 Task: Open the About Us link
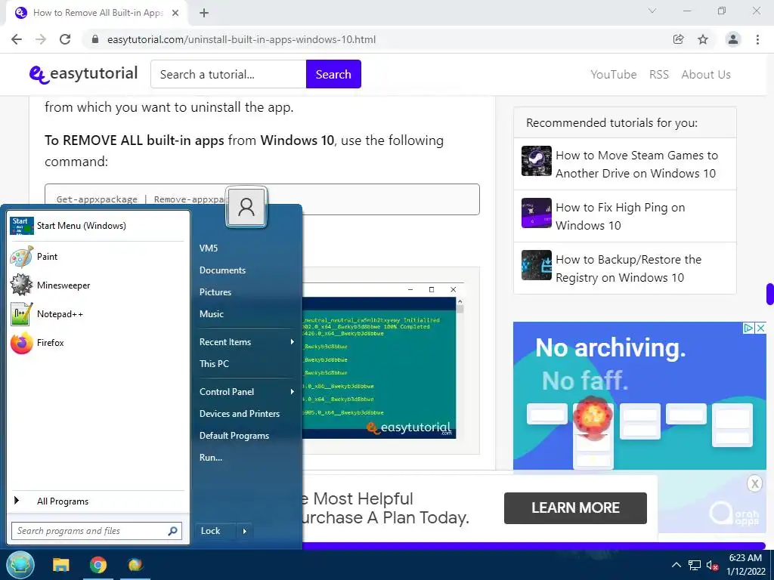pyautogui.click(x=706, y=75)
